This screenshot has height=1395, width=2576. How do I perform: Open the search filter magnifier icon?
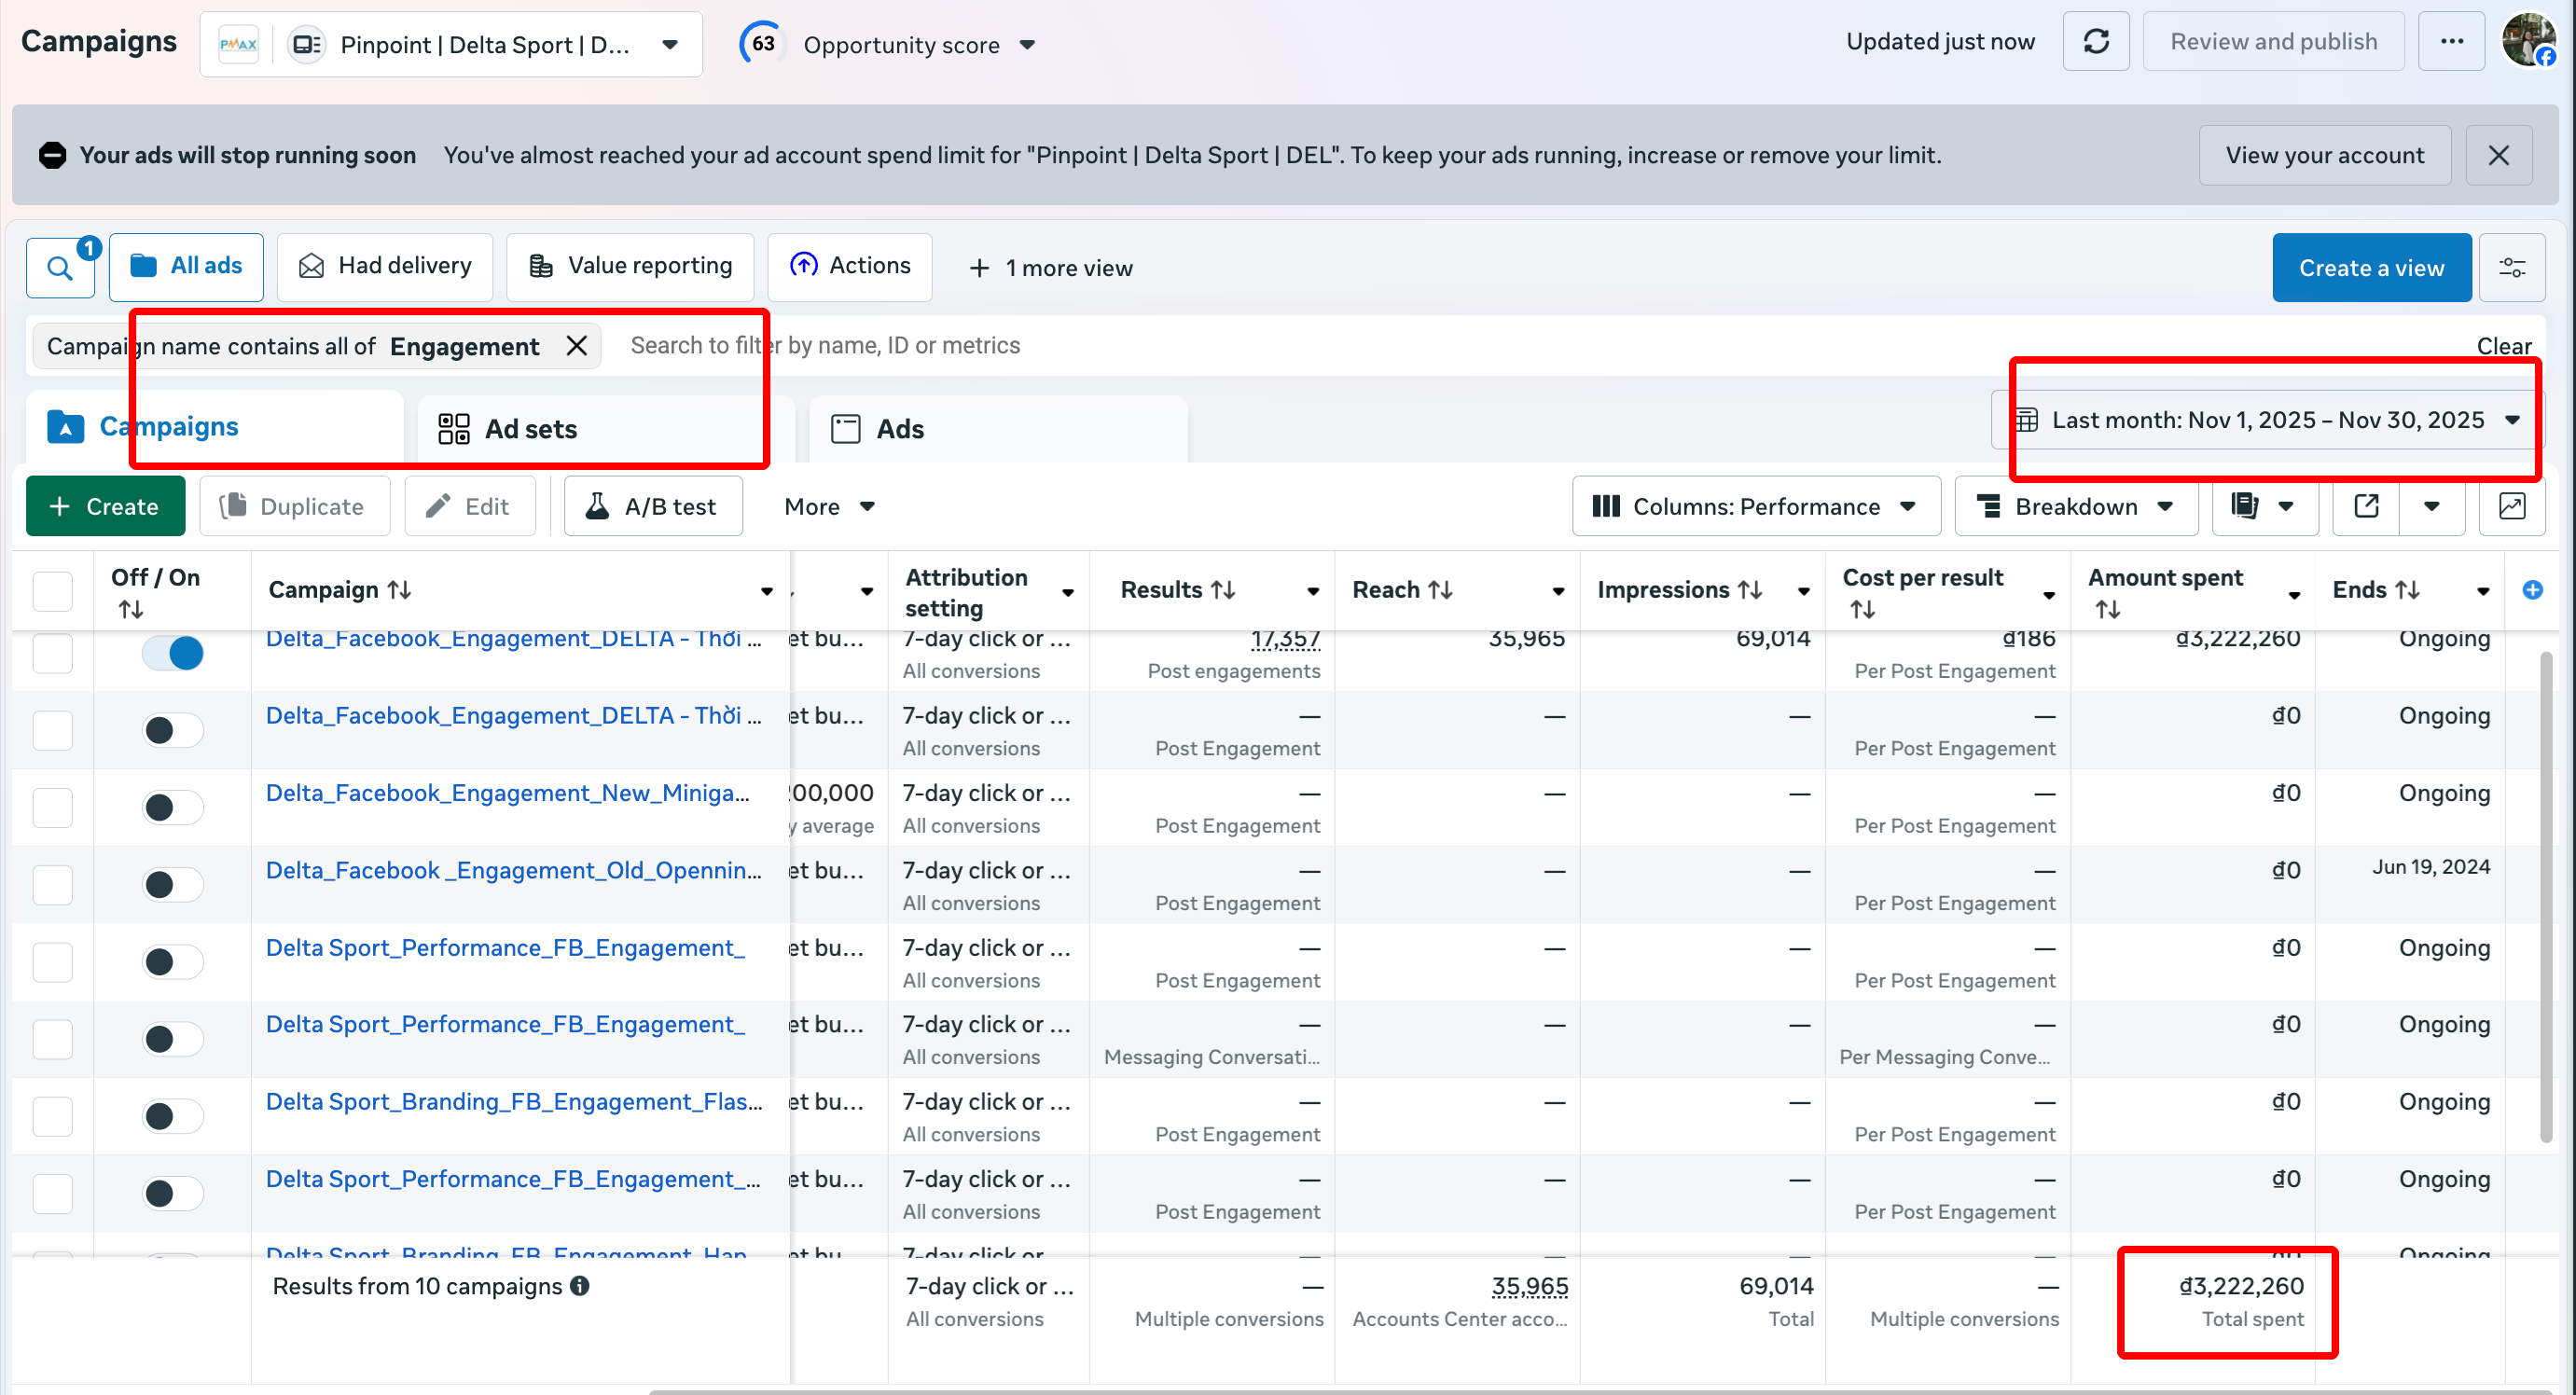click(60, 268)
